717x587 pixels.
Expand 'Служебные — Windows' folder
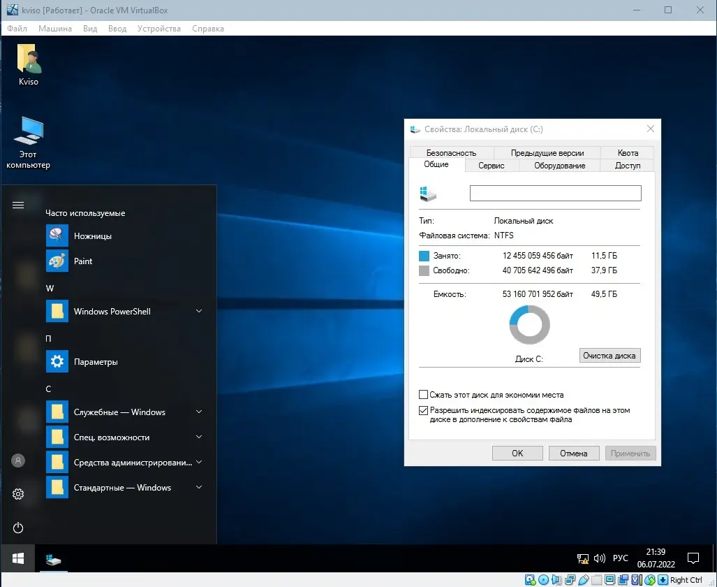199,412
